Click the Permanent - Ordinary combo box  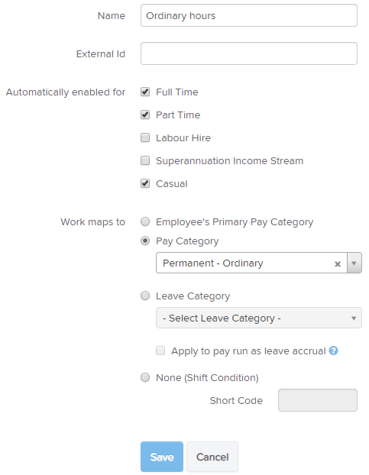(x=259, y=263)
